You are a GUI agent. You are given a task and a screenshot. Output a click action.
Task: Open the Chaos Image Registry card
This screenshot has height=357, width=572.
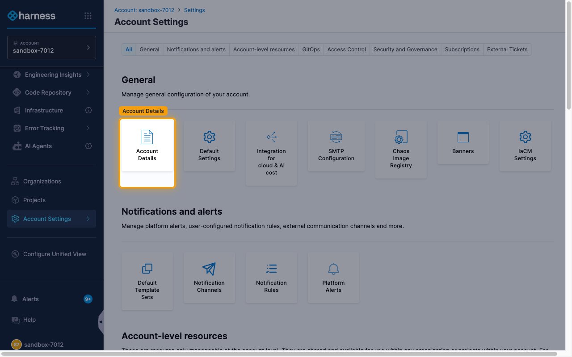(x=401, y=149)
